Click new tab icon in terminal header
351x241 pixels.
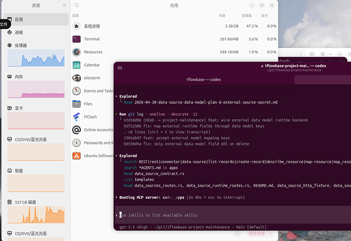120,68
